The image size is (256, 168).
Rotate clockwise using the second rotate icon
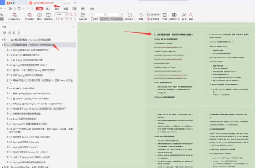click(x=75, y=19)
